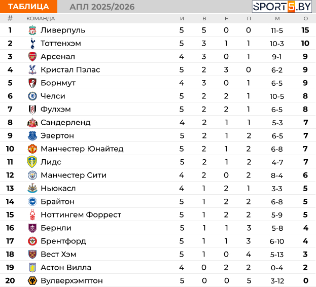Click the М goals column header

click(x=277, y=19)
